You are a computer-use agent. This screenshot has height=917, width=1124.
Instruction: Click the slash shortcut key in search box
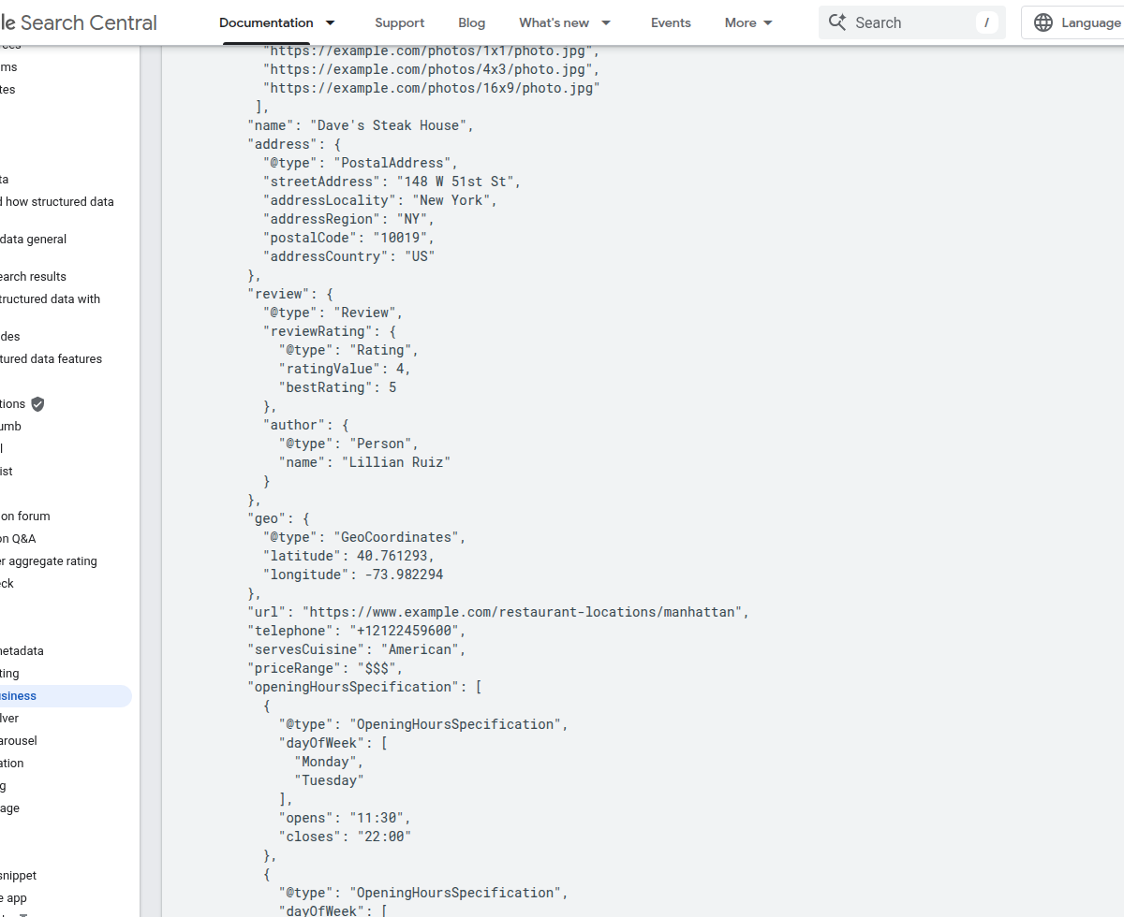986,22
